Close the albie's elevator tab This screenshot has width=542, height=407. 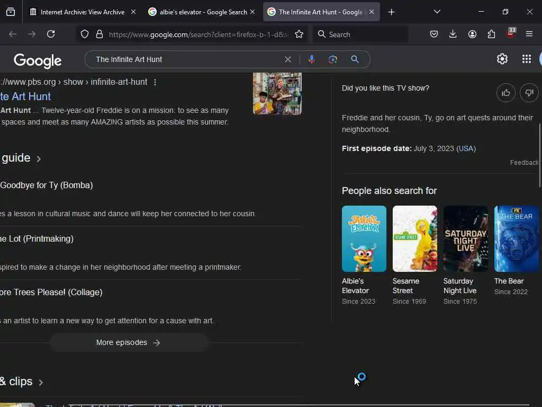(x=252, y=12)
